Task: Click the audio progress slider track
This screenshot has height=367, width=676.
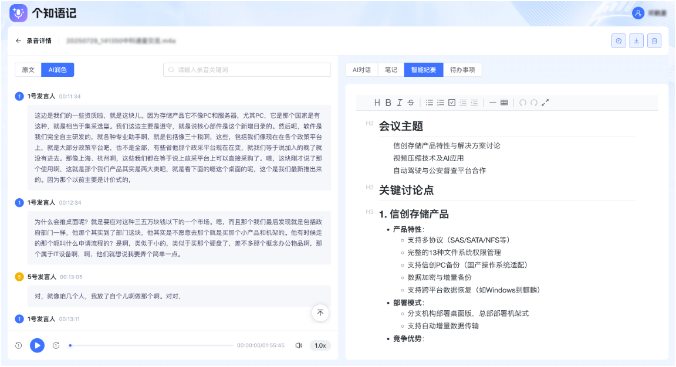Action: coord(150,345)
